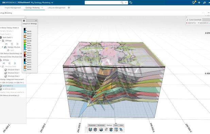Click the compass-like two-prong tool icon

pos(106,130)
